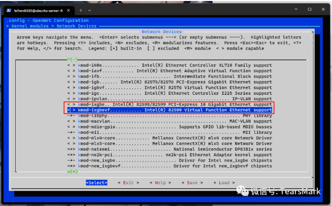Select the leihen0525@ubuntu-server-lt tab

coord(38,11)
